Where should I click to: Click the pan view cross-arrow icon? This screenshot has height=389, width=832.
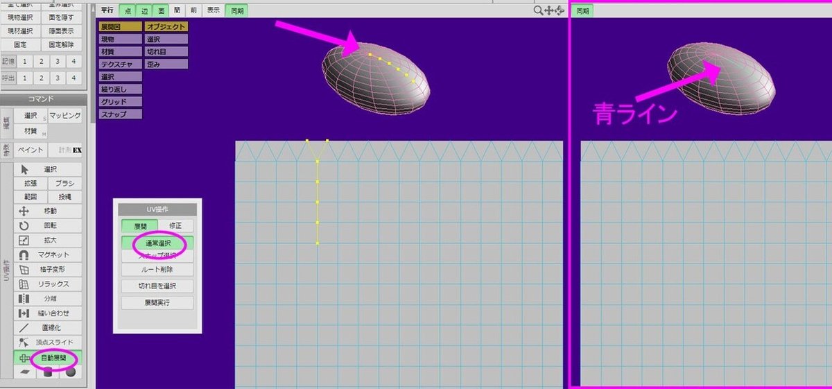[550, 10]
